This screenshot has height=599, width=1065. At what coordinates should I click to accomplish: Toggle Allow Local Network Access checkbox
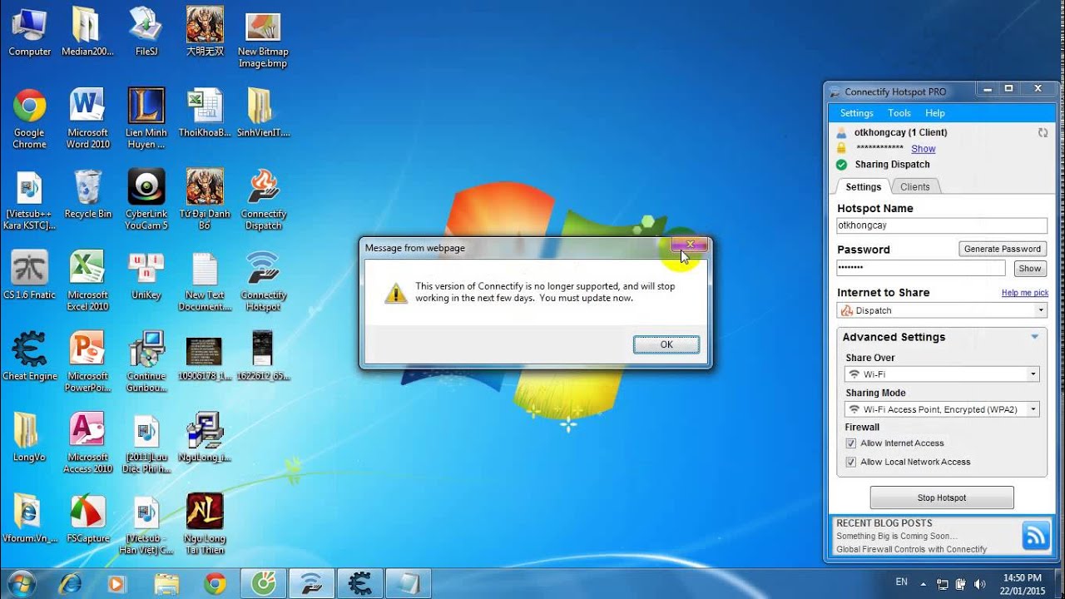pyautogui.click(x=850, y=462)
